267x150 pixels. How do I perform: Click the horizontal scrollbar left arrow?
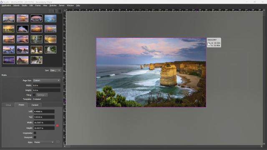point(65,146)
